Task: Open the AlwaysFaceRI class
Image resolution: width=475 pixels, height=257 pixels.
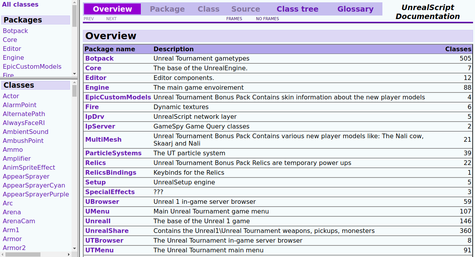Action: pos(24,123)
